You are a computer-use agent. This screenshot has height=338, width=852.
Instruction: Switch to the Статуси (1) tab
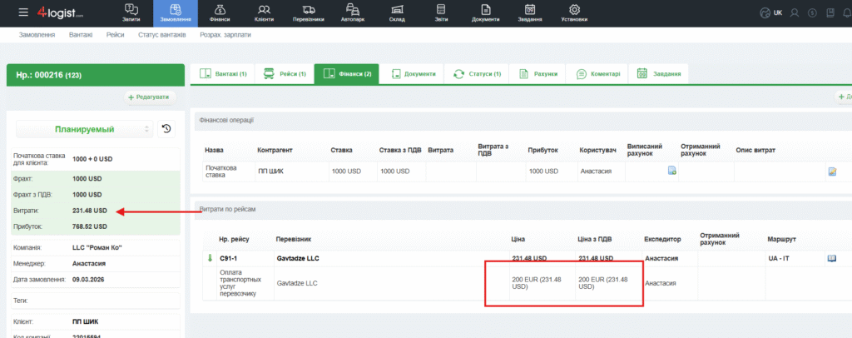pyautogui.click(x=478, y=74)
